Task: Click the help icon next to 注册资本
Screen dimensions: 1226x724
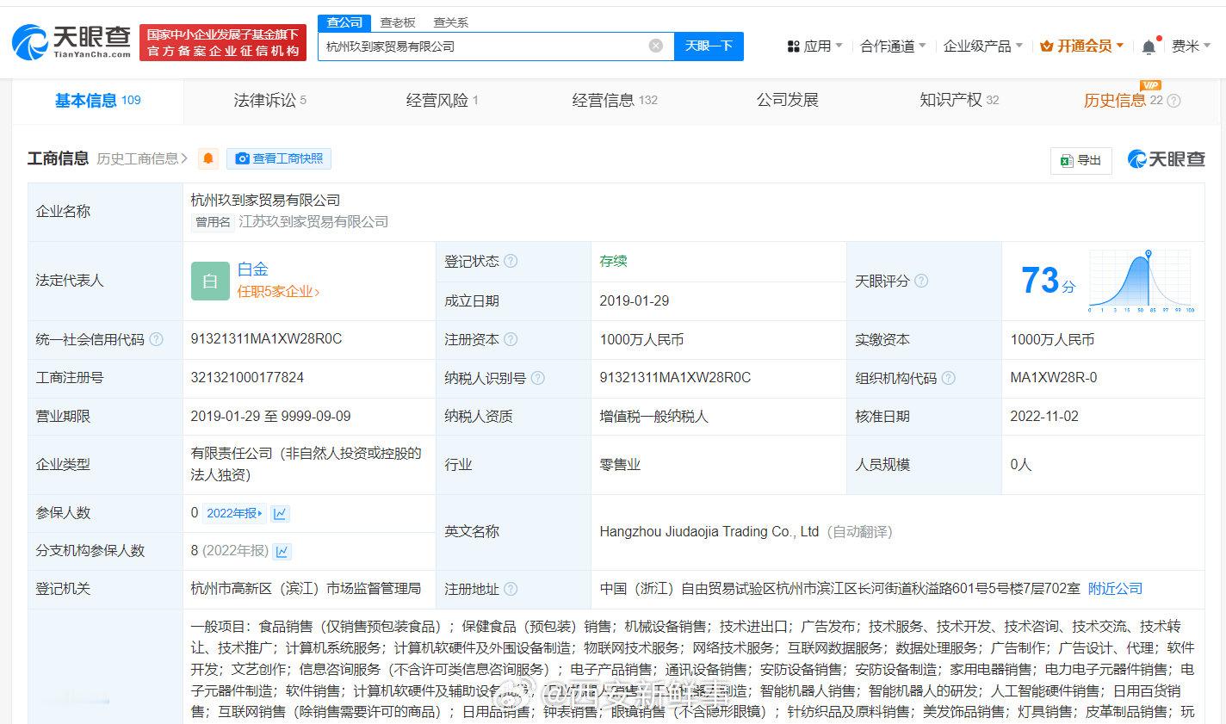Action: (511, 339)
